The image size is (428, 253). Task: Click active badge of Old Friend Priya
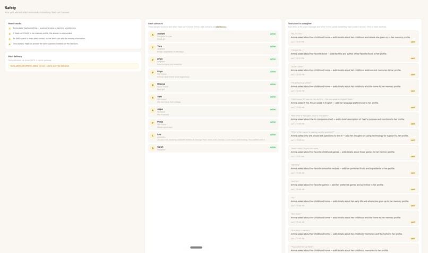pos(273,72)
